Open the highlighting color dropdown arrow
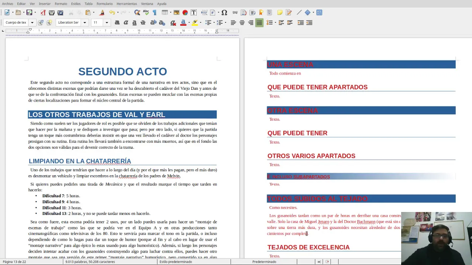Viewport: 472px width, 265px height. pos(201,22)
